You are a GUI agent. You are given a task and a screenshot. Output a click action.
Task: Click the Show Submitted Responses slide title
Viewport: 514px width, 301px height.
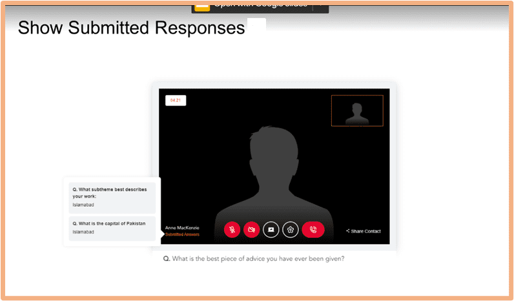click(132, 28)
